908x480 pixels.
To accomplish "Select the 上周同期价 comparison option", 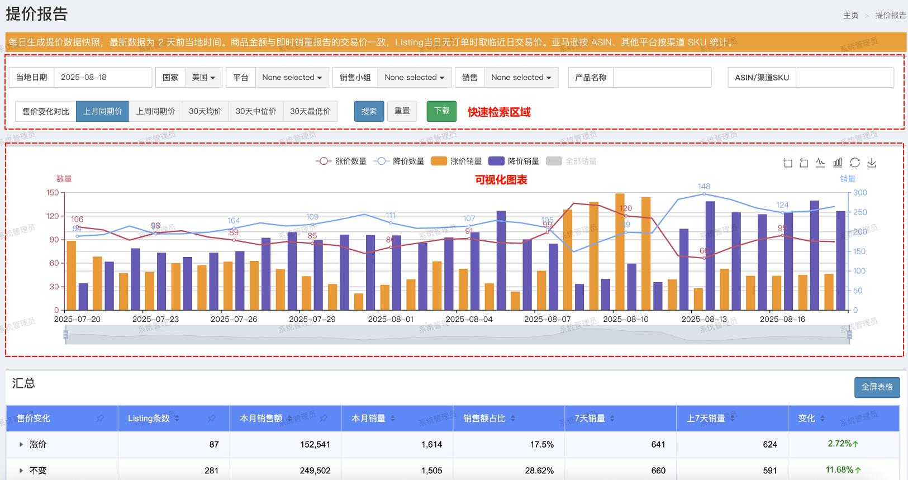I will (x=155, y=111).
